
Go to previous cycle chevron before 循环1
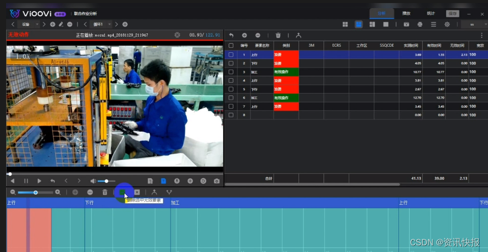[85, 24]
